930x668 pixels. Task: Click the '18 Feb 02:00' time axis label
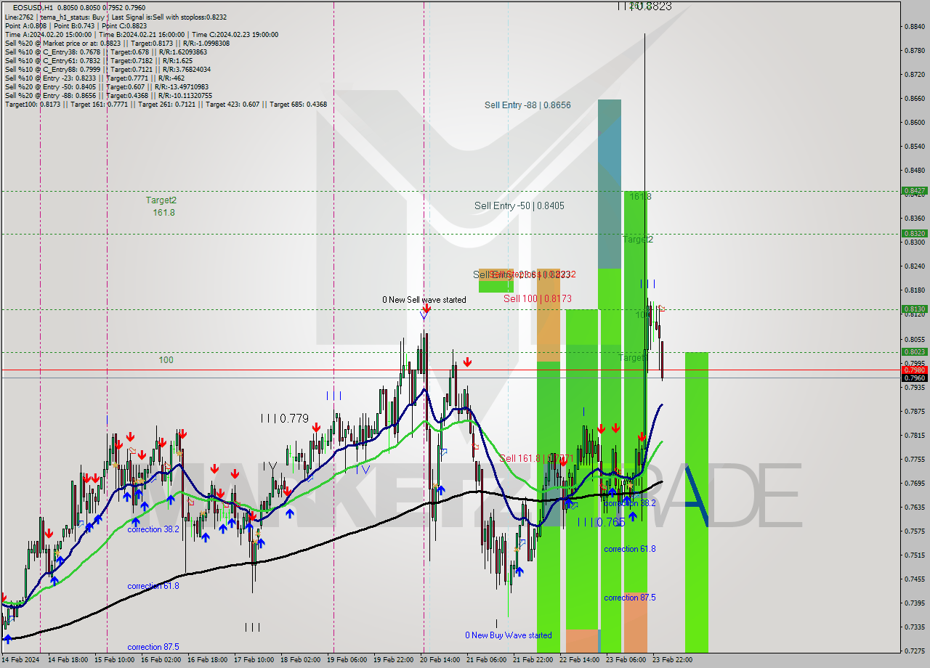300,660
